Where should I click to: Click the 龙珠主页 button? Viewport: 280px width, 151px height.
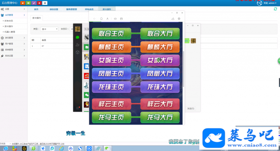(x=112, y=87)
